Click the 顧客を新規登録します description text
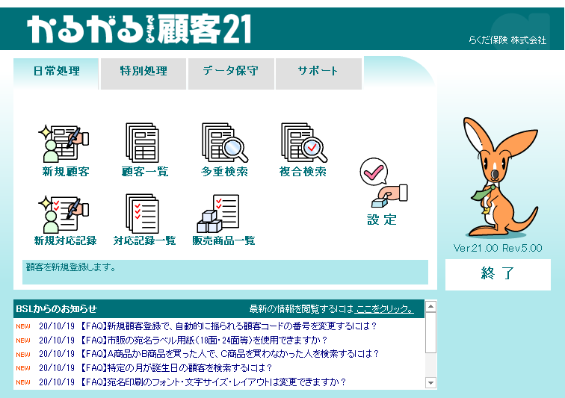 (70, 267)
